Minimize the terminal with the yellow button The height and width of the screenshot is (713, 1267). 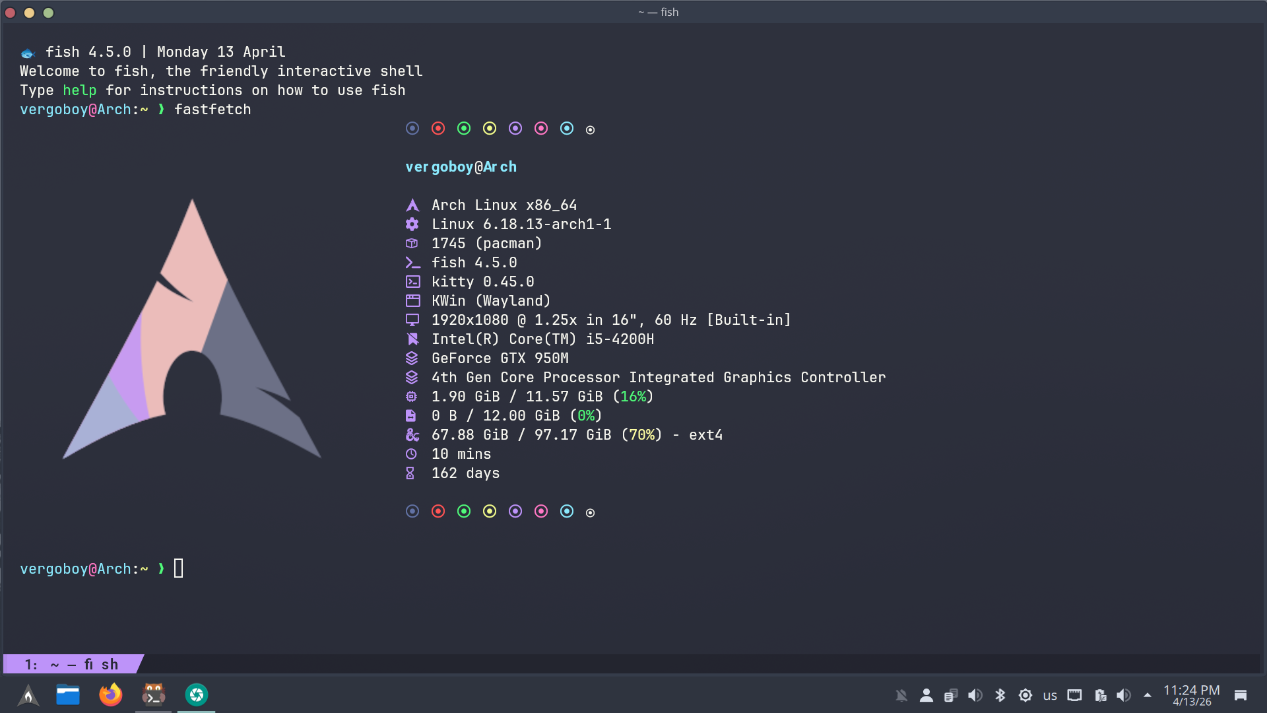point(29,13)
